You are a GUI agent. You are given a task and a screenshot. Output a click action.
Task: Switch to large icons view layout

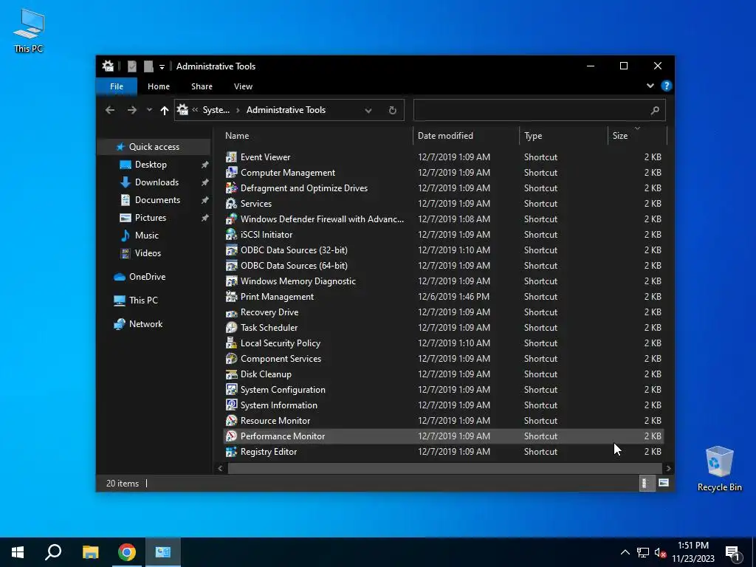(664, 483)
